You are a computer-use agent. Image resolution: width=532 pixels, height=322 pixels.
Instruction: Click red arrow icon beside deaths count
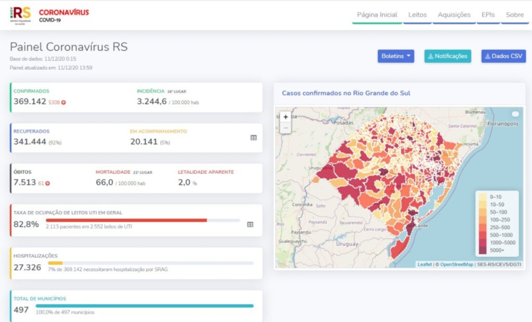(x=48, y=184)
